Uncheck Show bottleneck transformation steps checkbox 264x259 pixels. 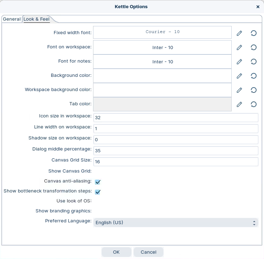pos(98,192)
